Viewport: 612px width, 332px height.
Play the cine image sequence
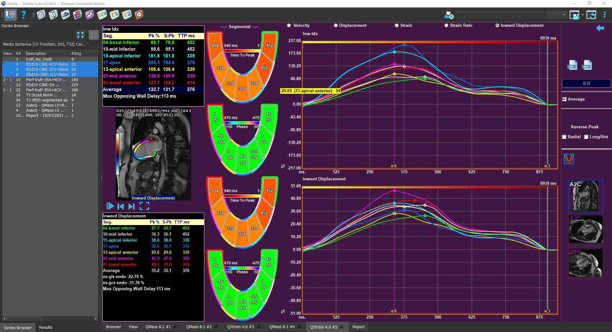[x=110, y=206]
